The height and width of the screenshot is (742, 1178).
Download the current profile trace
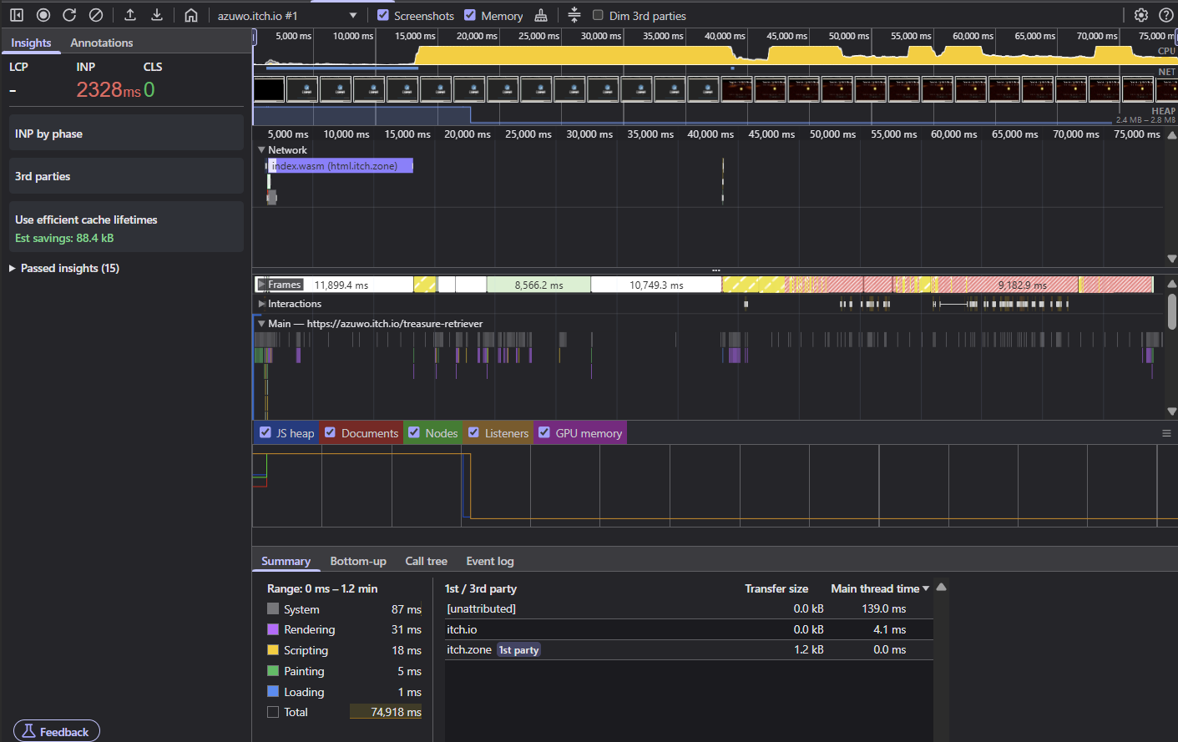157,15
